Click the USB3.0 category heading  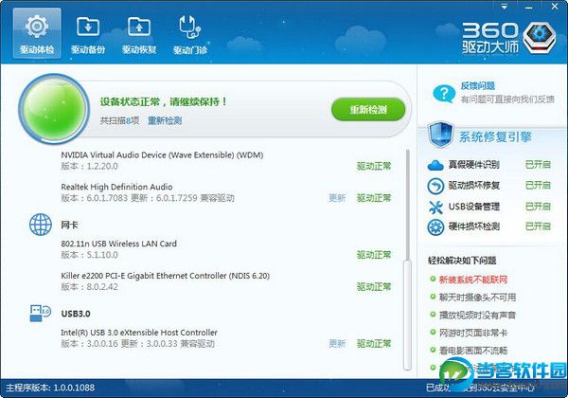[76, 314]
